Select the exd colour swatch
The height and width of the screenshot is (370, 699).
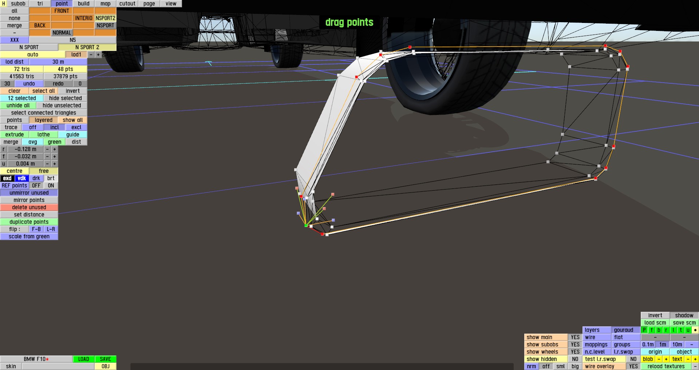(x=7, y=178)
